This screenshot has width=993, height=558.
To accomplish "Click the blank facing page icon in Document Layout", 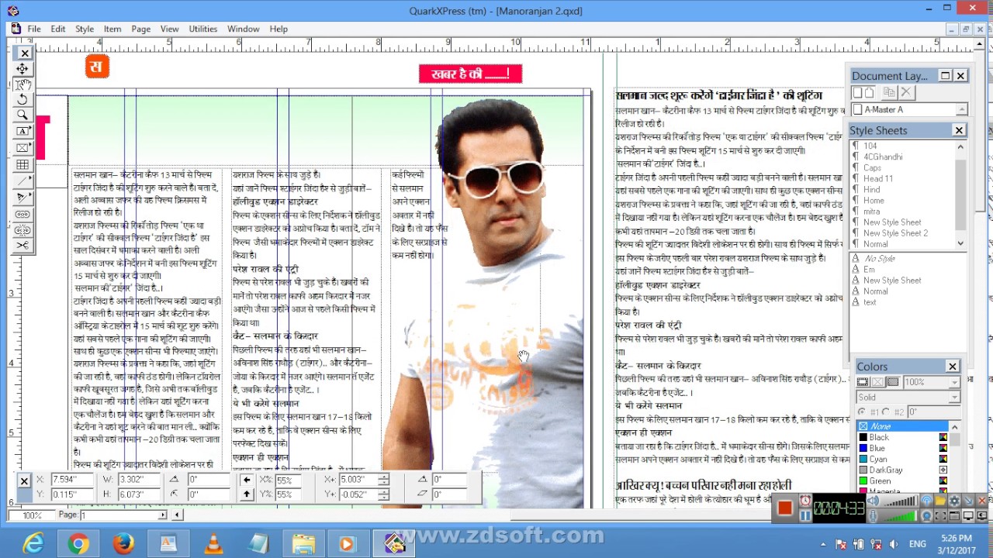I will pos(870,93).
